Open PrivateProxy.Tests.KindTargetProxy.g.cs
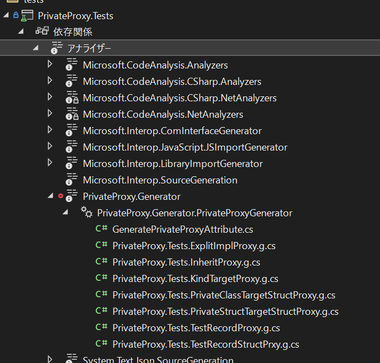 [195, 279]
